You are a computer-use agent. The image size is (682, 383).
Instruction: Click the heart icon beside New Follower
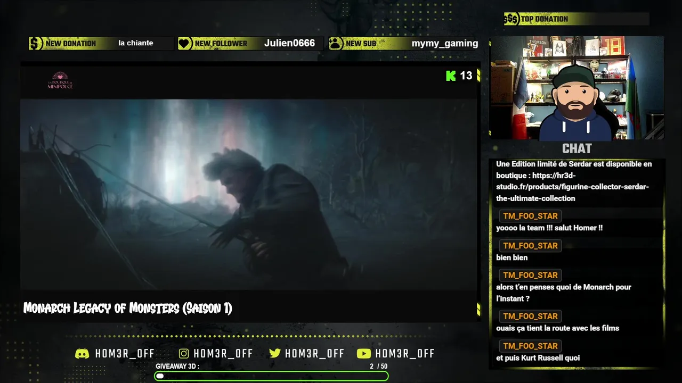coord(185,44)
